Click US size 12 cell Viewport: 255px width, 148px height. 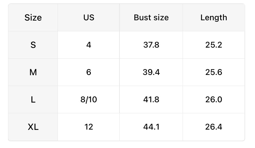point(89,127)
